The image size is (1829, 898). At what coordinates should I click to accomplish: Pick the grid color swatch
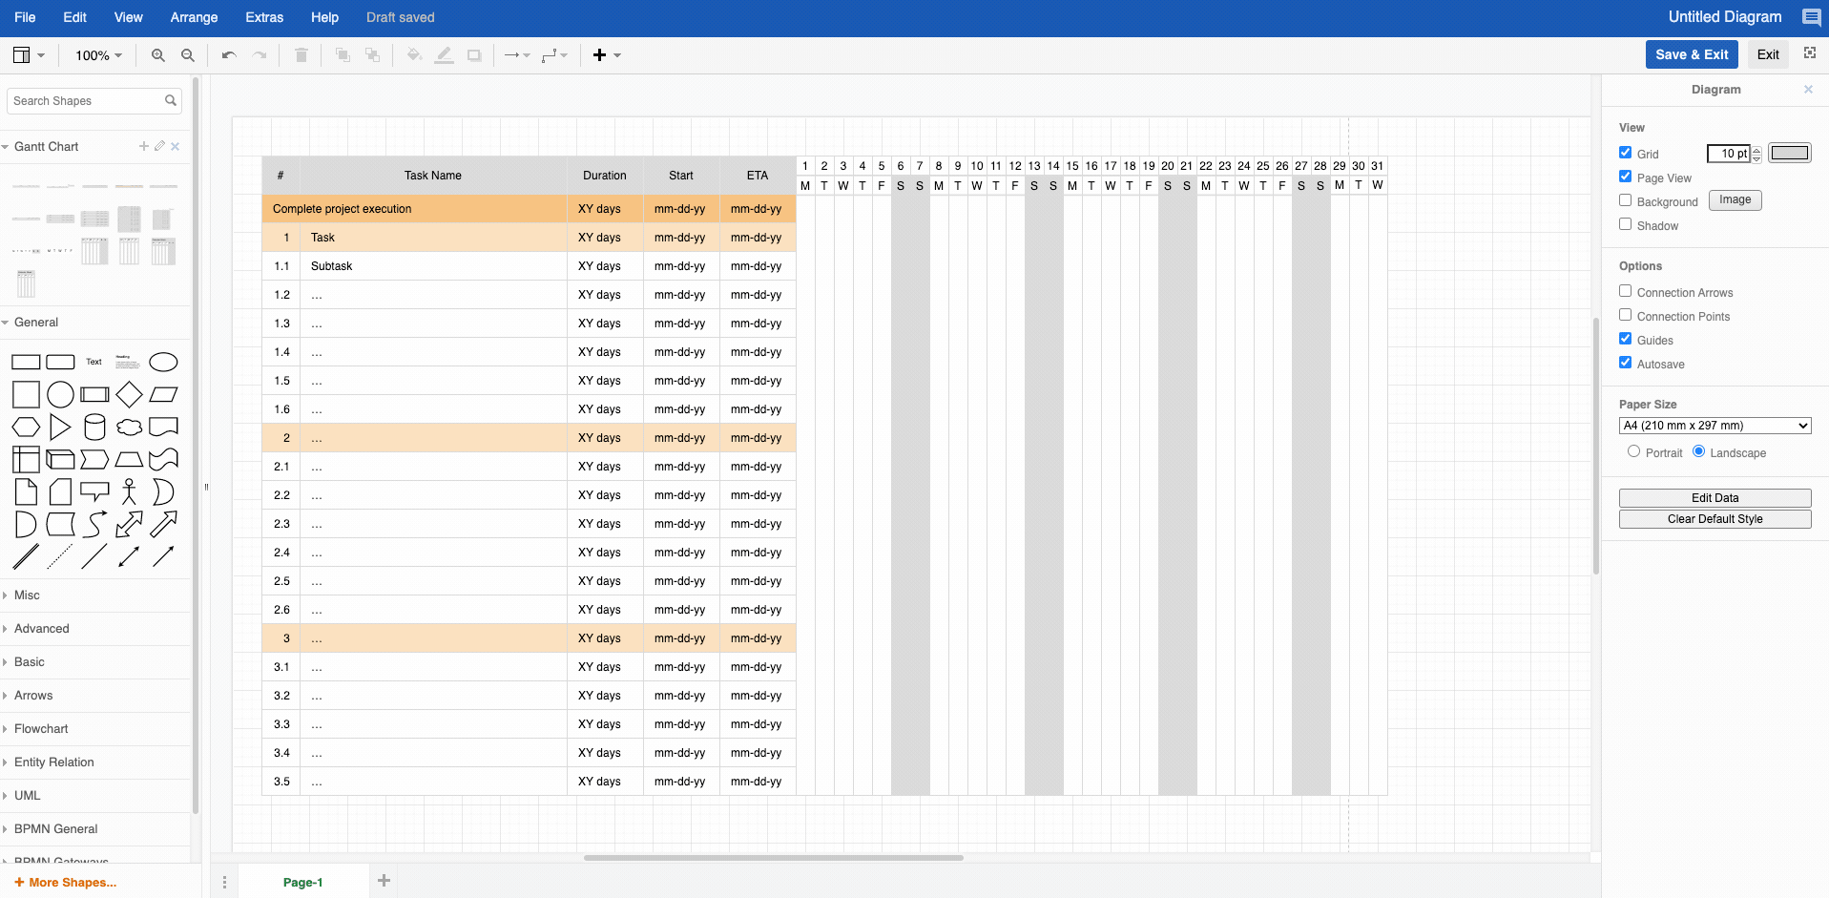click(x=1789, y=152)
